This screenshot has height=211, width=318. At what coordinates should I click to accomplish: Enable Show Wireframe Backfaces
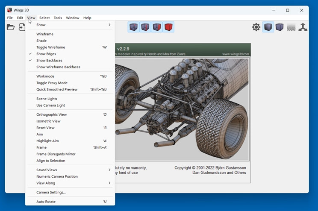point(70,67)
